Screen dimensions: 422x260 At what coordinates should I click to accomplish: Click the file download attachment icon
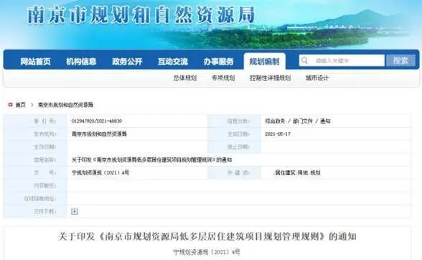(75, 211)
